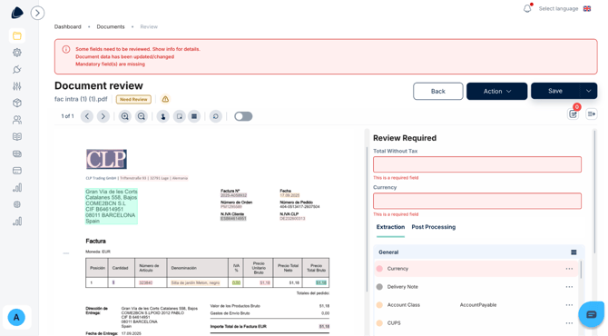Click the bell notification icon
The image size is (608, 336).
click(x=527, y=8)
